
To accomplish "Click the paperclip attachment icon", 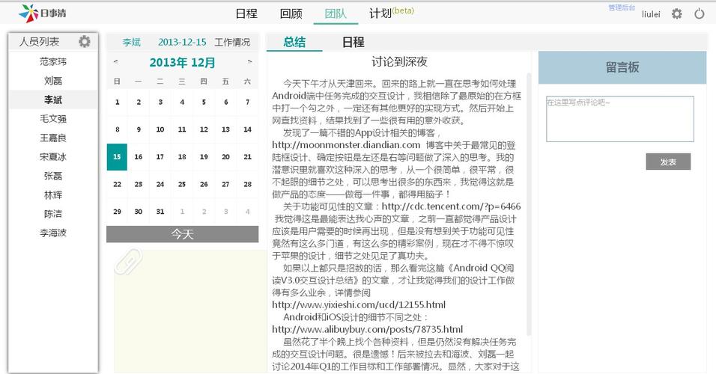I will click(128, 261).
